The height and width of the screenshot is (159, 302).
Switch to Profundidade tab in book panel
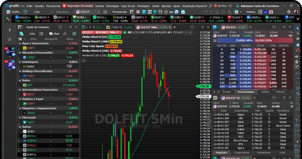pos(246,92)
